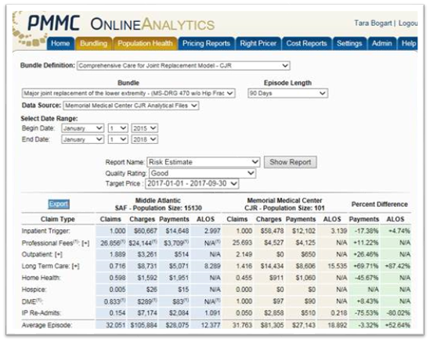The image size is (430, 342).
Task: Click $8,606 Long Term Care payments value
Action: point(305,266)
